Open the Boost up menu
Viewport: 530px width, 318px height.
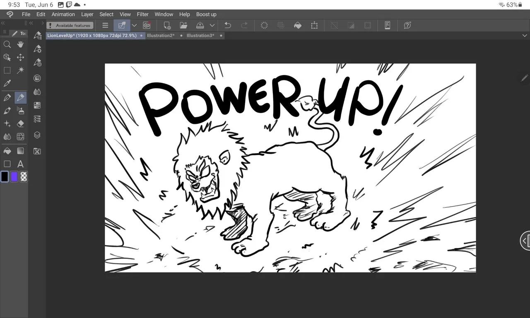tap(206, 14)
